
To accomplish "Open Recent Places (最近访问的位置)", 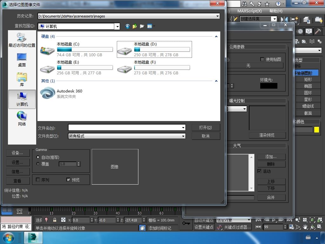I will click(x=22, y=40).
